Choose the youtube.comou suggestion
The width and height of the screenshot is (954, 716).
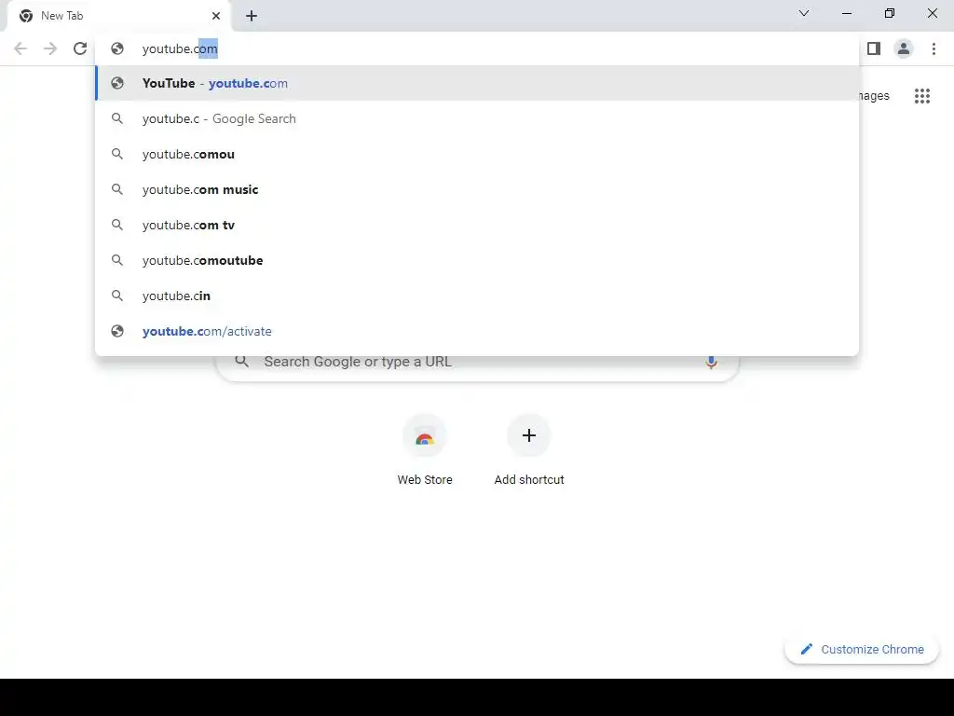click(x=477, y=154)
